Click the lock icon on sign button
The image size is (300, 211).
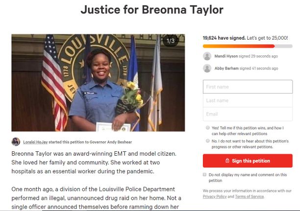click(227, 161)
